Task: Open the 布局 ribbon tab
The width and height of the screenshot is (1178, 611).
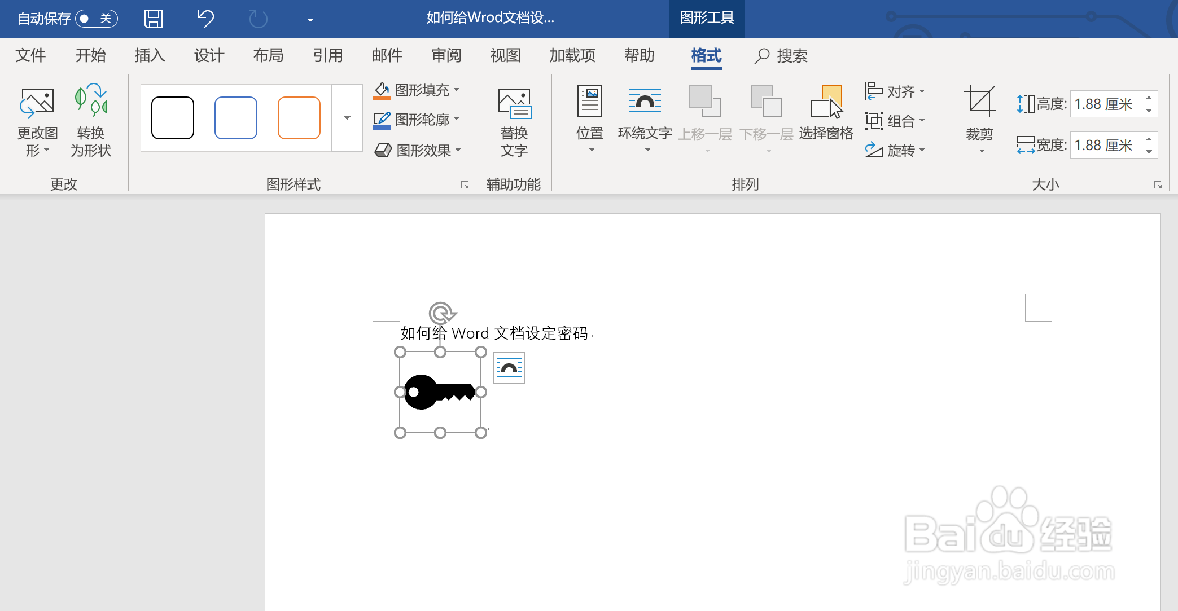Action: click(x=268, y=55)
